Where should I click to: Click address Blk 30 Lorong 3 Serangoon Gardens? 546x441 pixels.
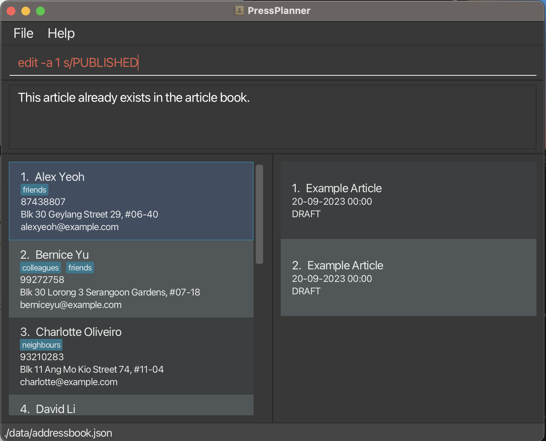pos(110,292)
